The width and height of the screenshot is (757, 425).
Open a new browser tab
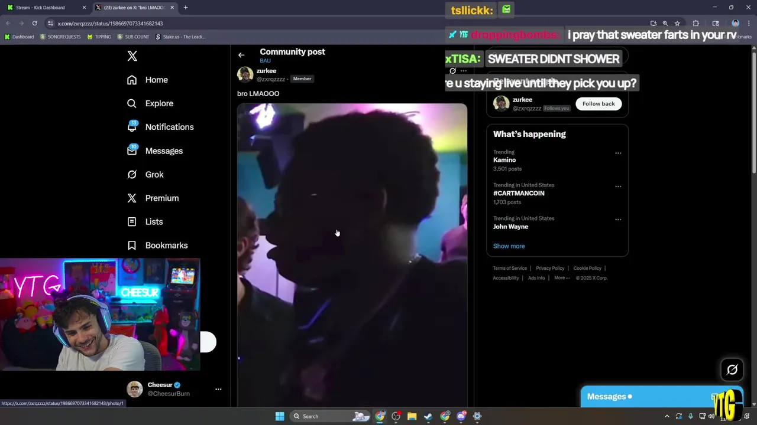tap(186, 8)
